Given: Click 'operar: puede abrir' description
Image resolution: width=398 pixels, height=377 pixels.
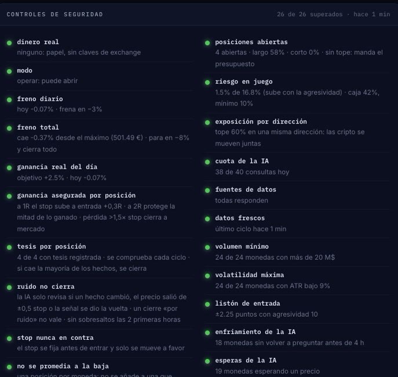Looking at the screenshot, I should (48, 81).
